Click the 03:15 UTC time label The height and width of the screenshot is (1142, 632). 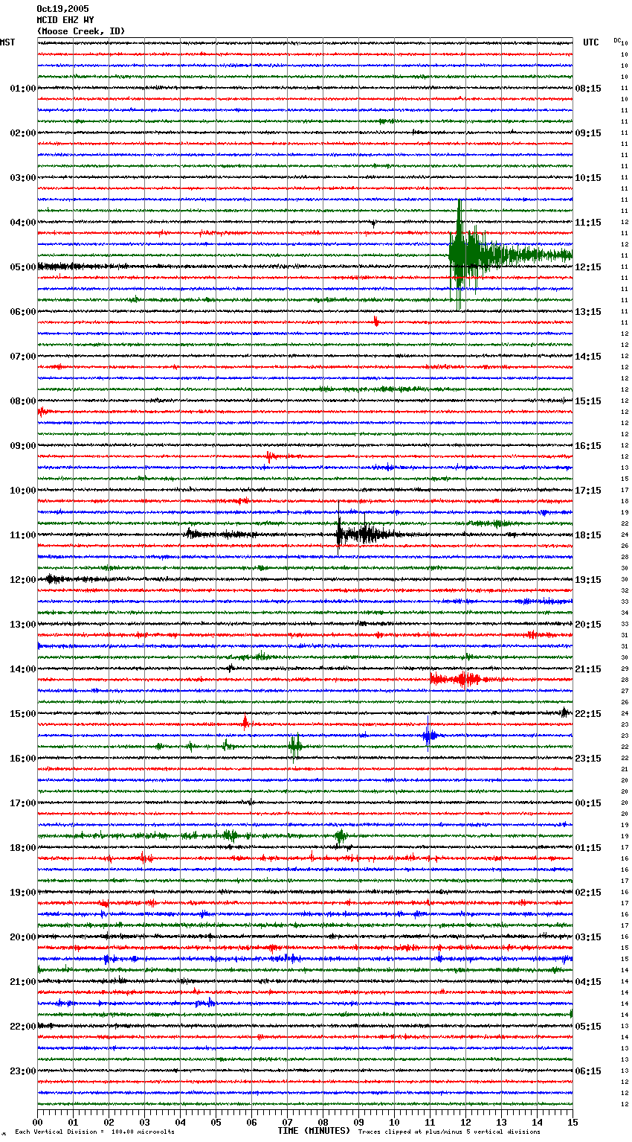[588, 937]
